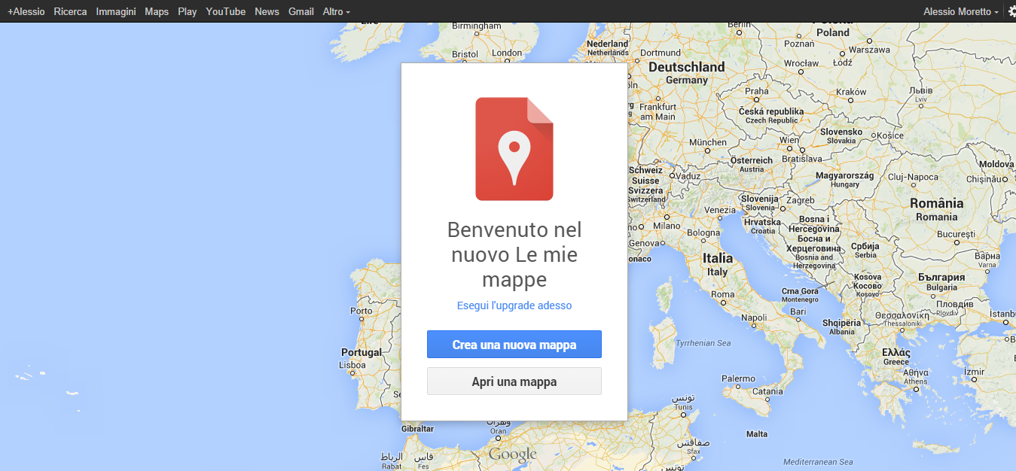
Task: Open News in the top bar
Action: point(267,11)
